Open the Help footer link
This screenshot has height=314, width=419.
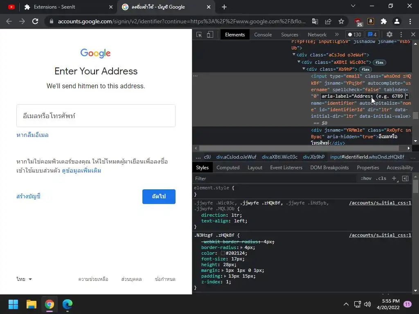(x=93, y=279)
